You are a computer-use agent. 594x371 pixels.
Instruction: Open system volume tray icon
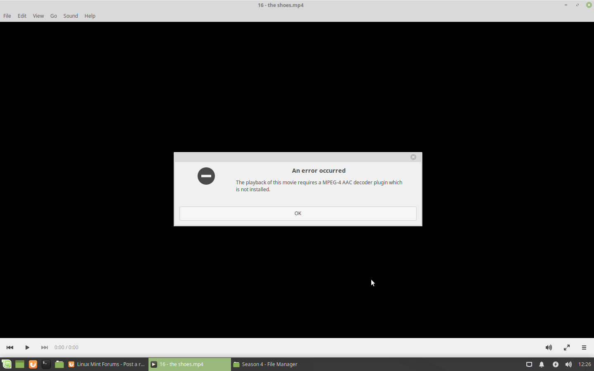pyautogui.click(x=568, y=364)
